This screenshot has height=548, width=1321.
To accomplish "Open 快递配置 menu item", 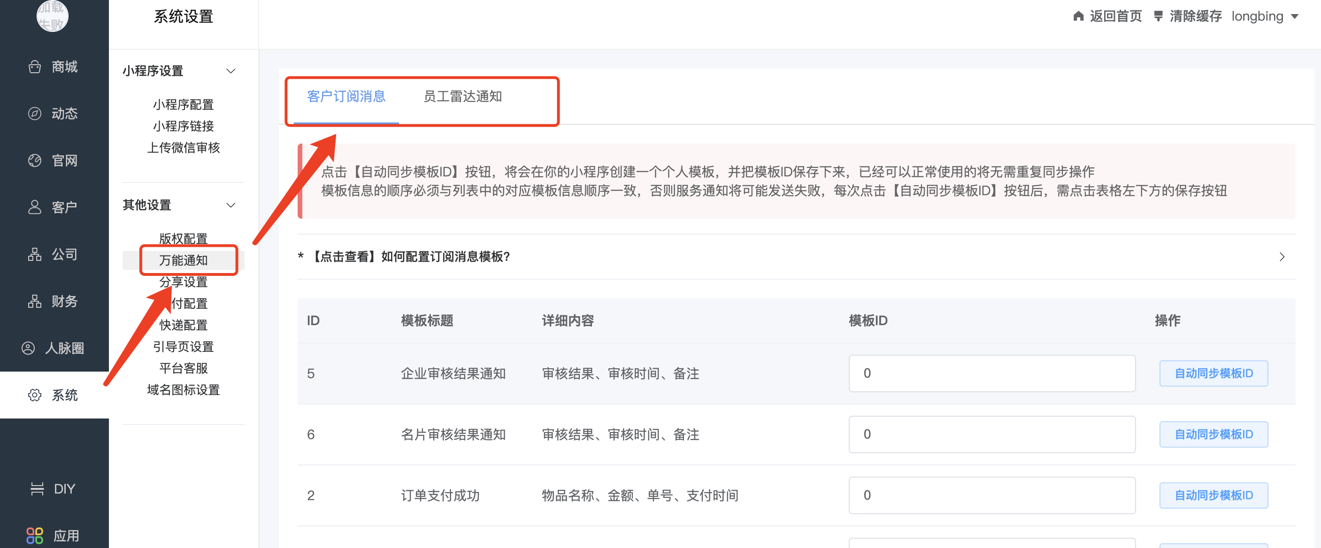I will point(183,325).
